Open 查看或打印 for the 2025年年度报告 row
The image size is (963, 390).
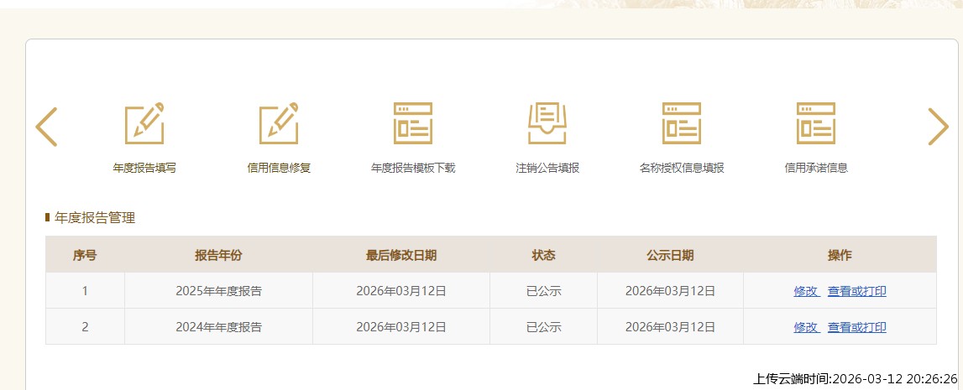[x=856, y=291]
